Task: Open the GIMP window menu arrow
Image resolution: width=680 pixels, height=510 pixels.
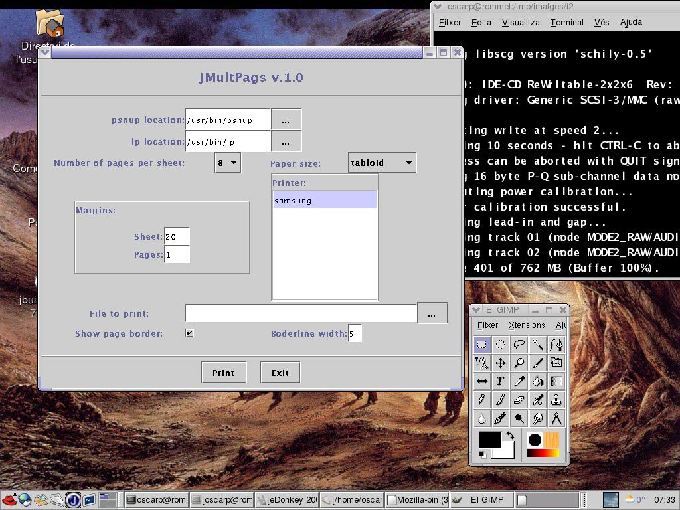Action: pos(476,310)
